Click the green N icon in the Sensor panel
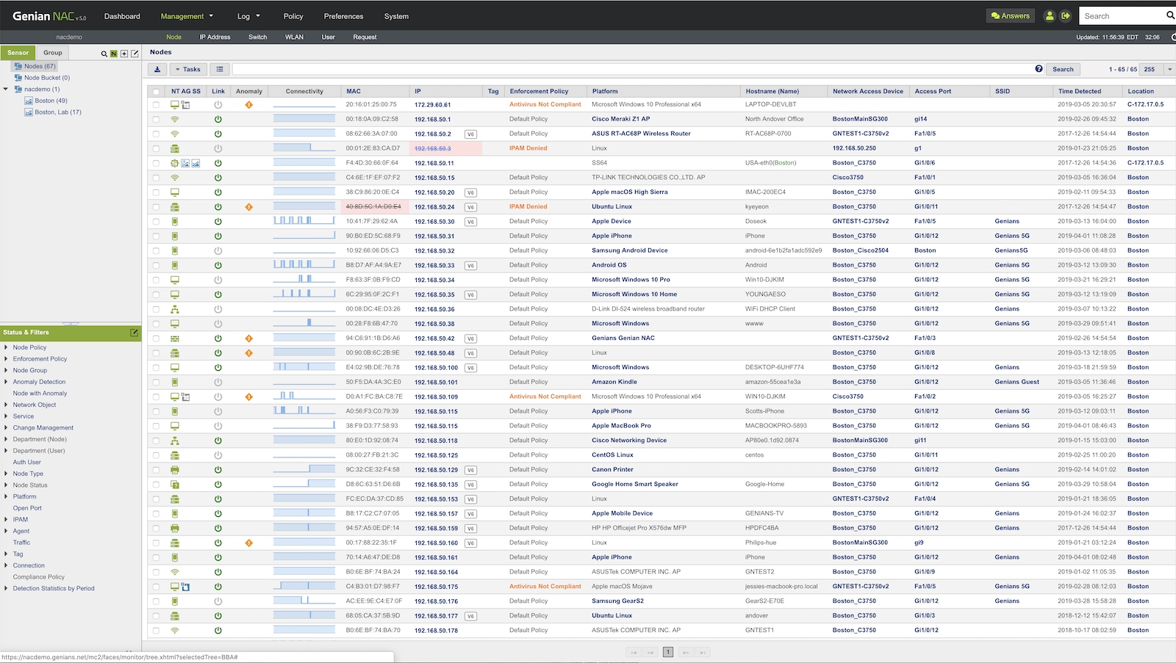Image resolution: width=1176 pixels, height=663 pixels. (x=113, y=53)
